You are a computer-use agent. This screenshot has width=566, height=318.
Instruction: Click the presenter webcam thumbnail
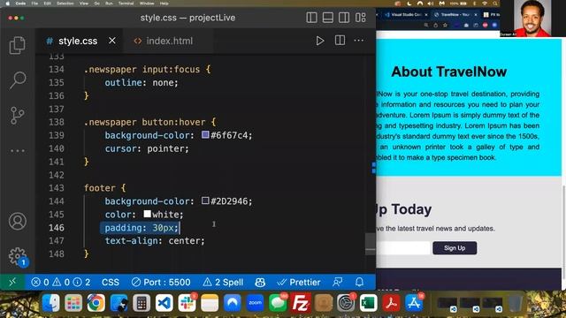pyautogui.click(x=532, y=18)
